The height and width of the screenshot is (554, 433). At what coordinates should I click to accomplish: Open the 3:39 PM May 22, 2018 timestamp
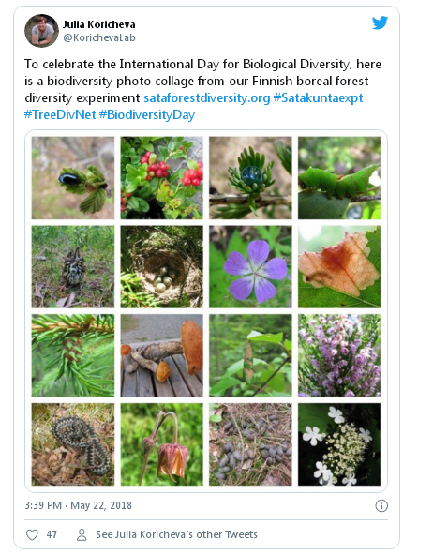[x=79, y=505]
